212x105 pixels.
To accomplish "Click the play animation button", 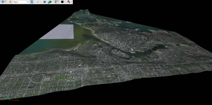I will click(38, 2).
